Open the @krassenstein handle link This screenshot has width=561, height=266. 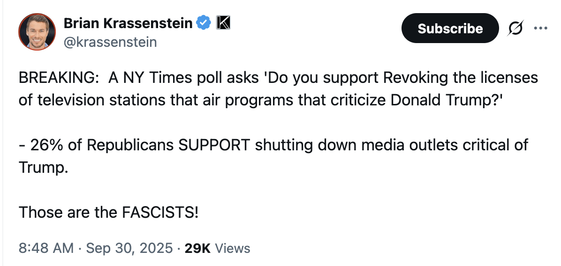click(x=110, y=42)
